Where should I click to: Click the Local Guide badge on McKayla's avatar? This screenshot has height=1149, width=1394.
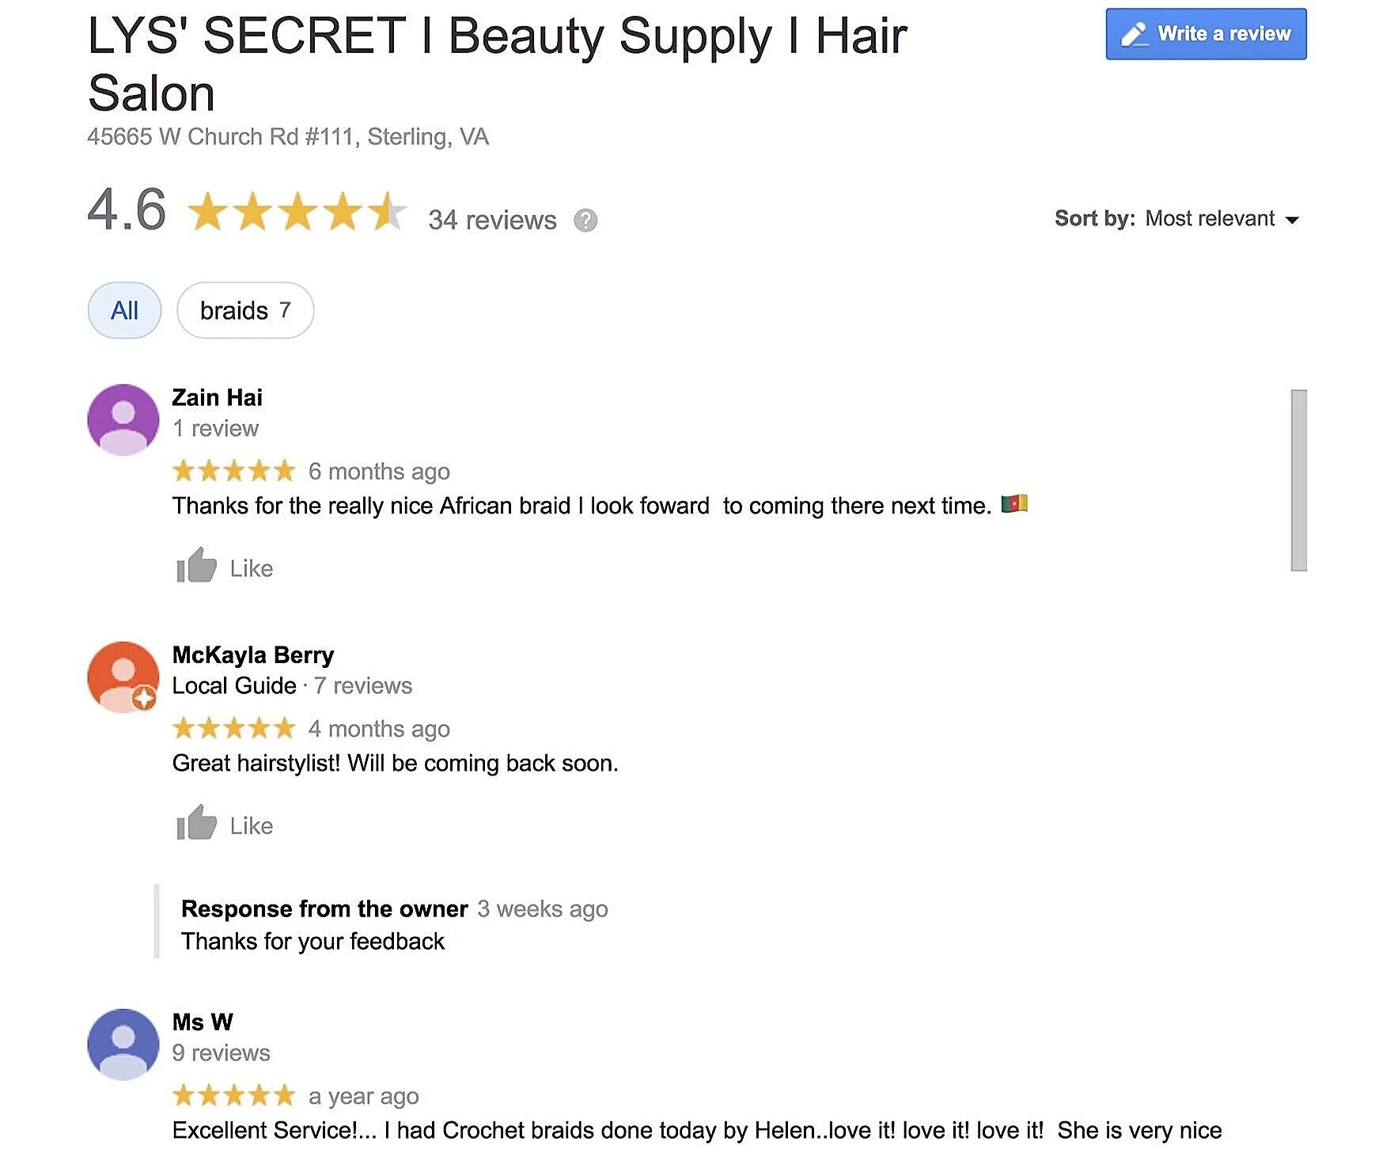[x=144, y=699]
